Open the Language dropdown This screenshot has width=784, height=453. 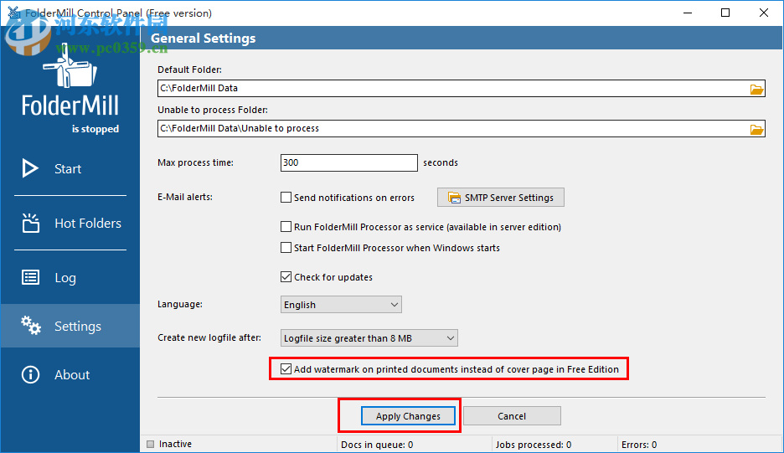click(341, 305)
